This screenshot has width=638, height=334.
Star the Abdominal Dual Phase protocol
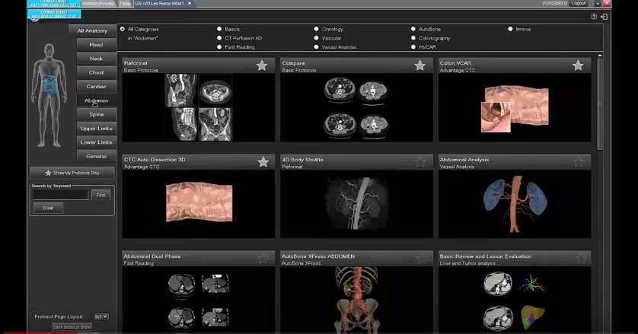[263, 259]
